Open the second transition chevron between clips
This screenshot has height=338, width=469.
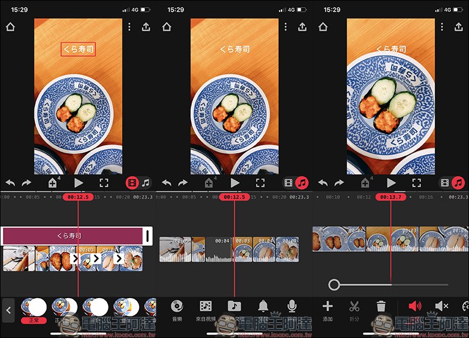click(x=96, y=258)
